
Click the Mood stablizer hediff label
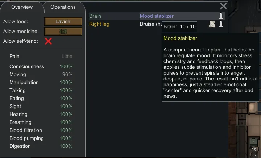click(x=157, y=16)
